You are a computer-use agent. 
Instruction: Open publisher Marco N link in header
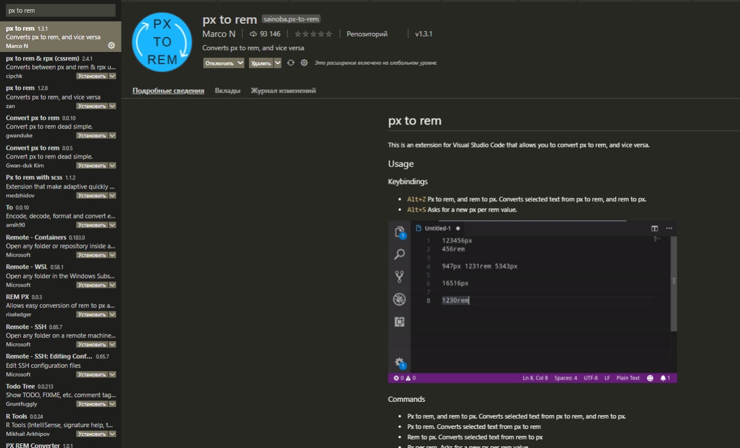(x=219, y=34)
